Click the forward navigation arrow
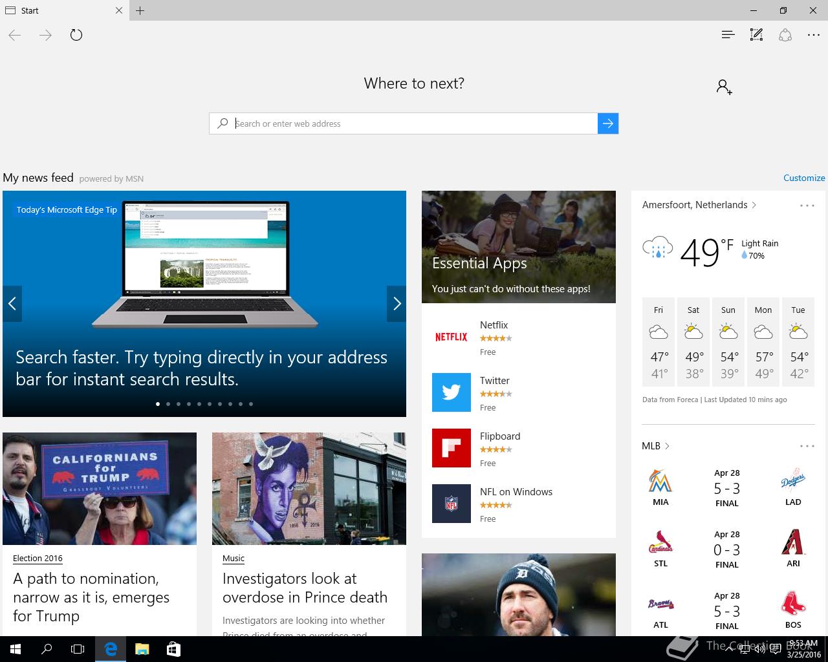This screenshot has height=662, width=828. [x=45, y=36]
